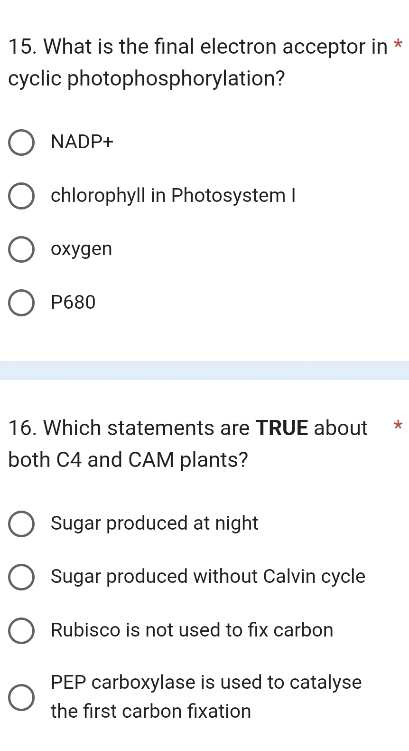Screen dimensions: 409x751
Task: Select the NADP+ radio button
Action: pos(21,142)
